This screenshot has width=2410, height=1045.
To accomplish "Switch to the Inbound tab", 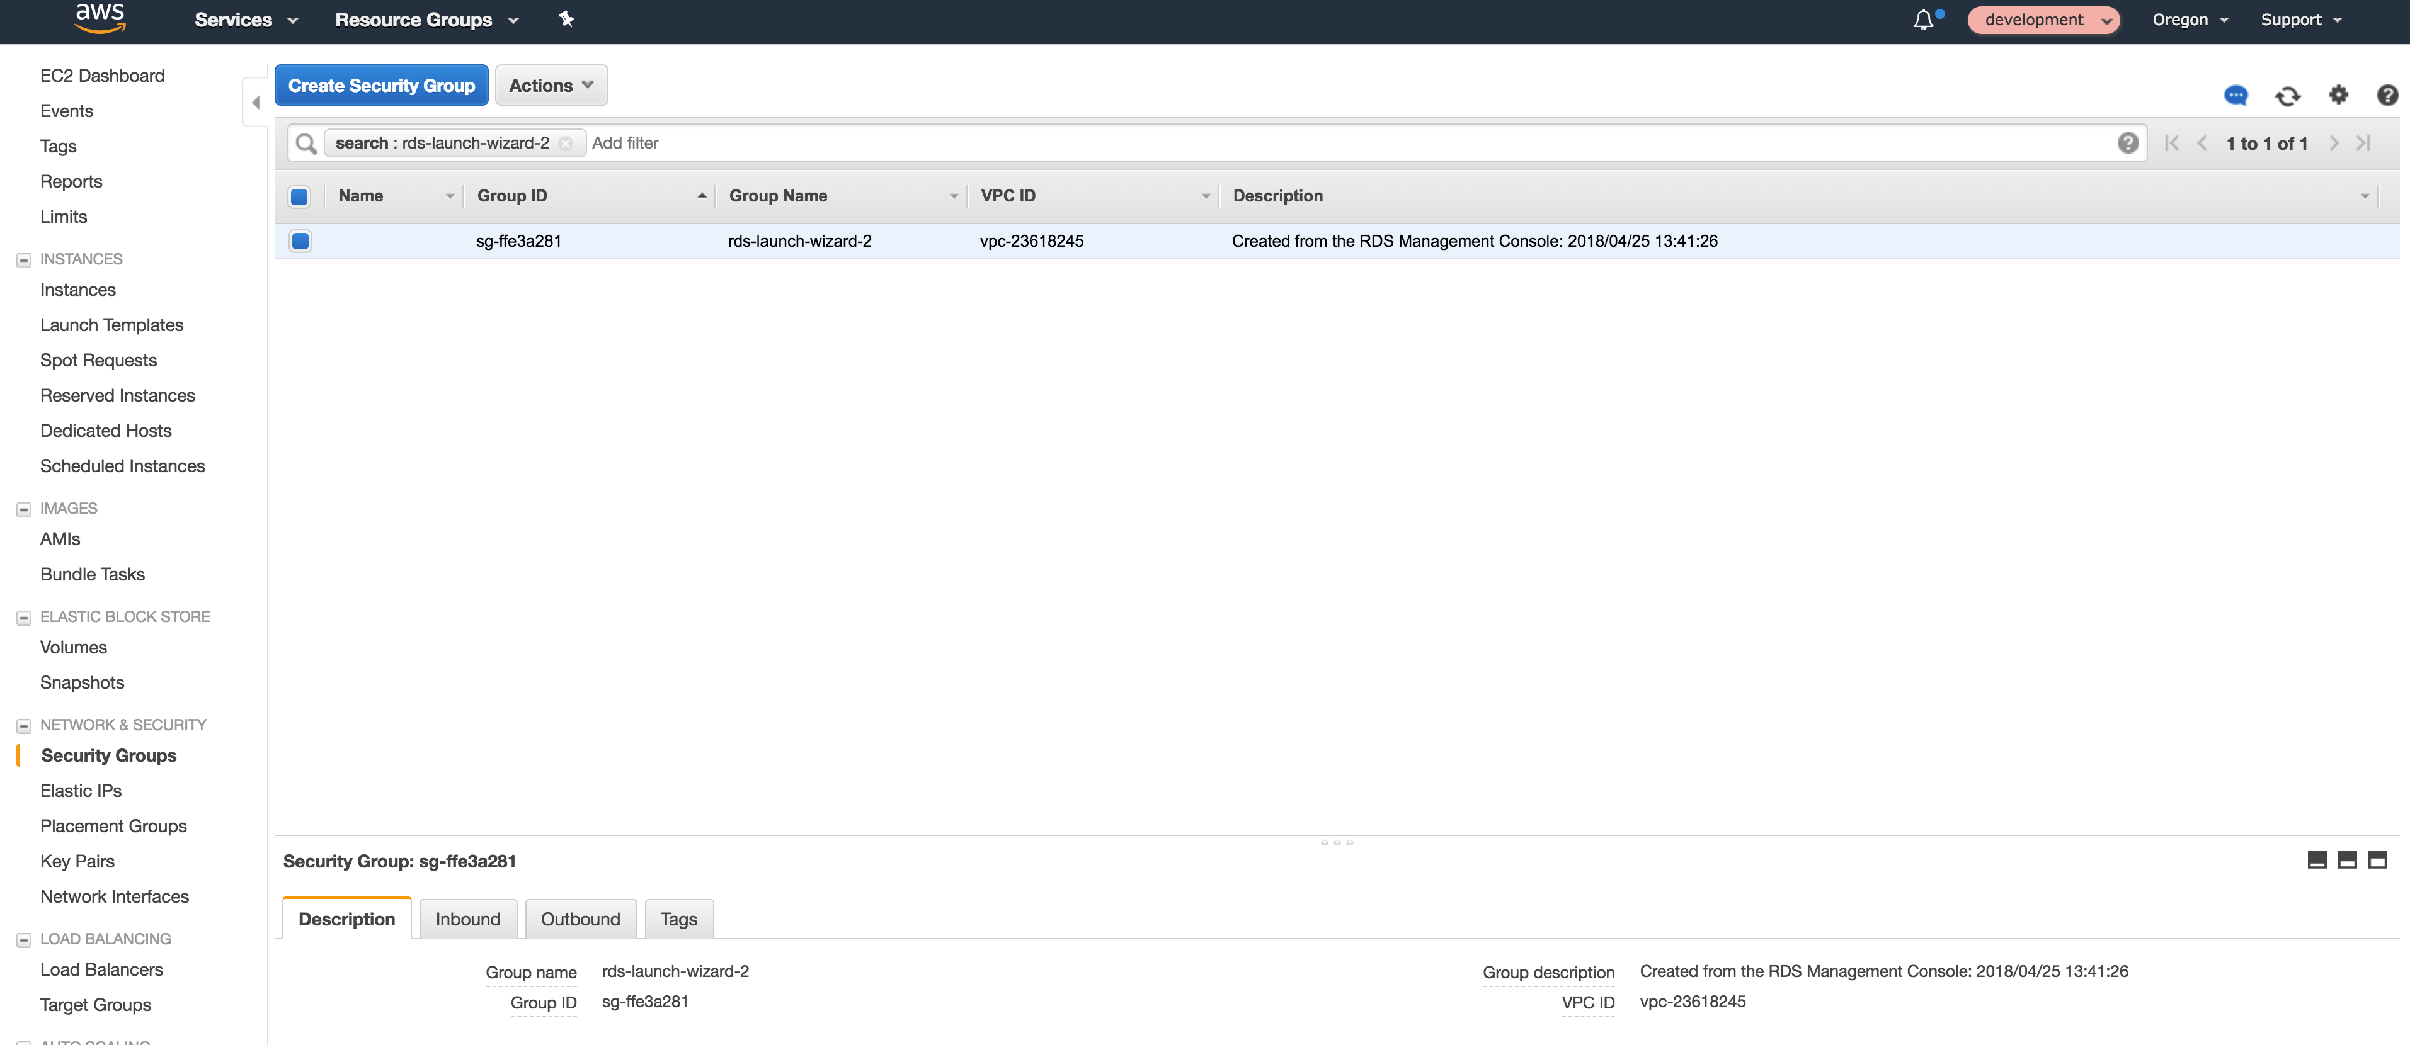I will point(468,919).
